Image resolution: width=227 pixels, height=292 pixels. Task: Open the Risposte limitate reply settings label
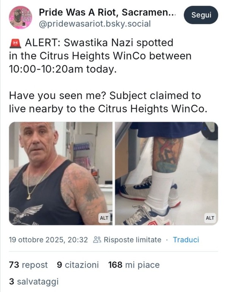click(132, 239)
